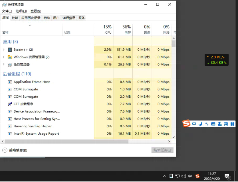Toggle full/half punctuation on the Sogou bar
238x182 pixels.
pos(207,124)
